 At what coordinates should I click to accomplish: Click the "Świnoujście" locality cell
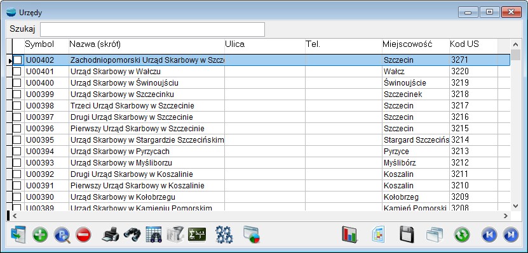point(416,83)
